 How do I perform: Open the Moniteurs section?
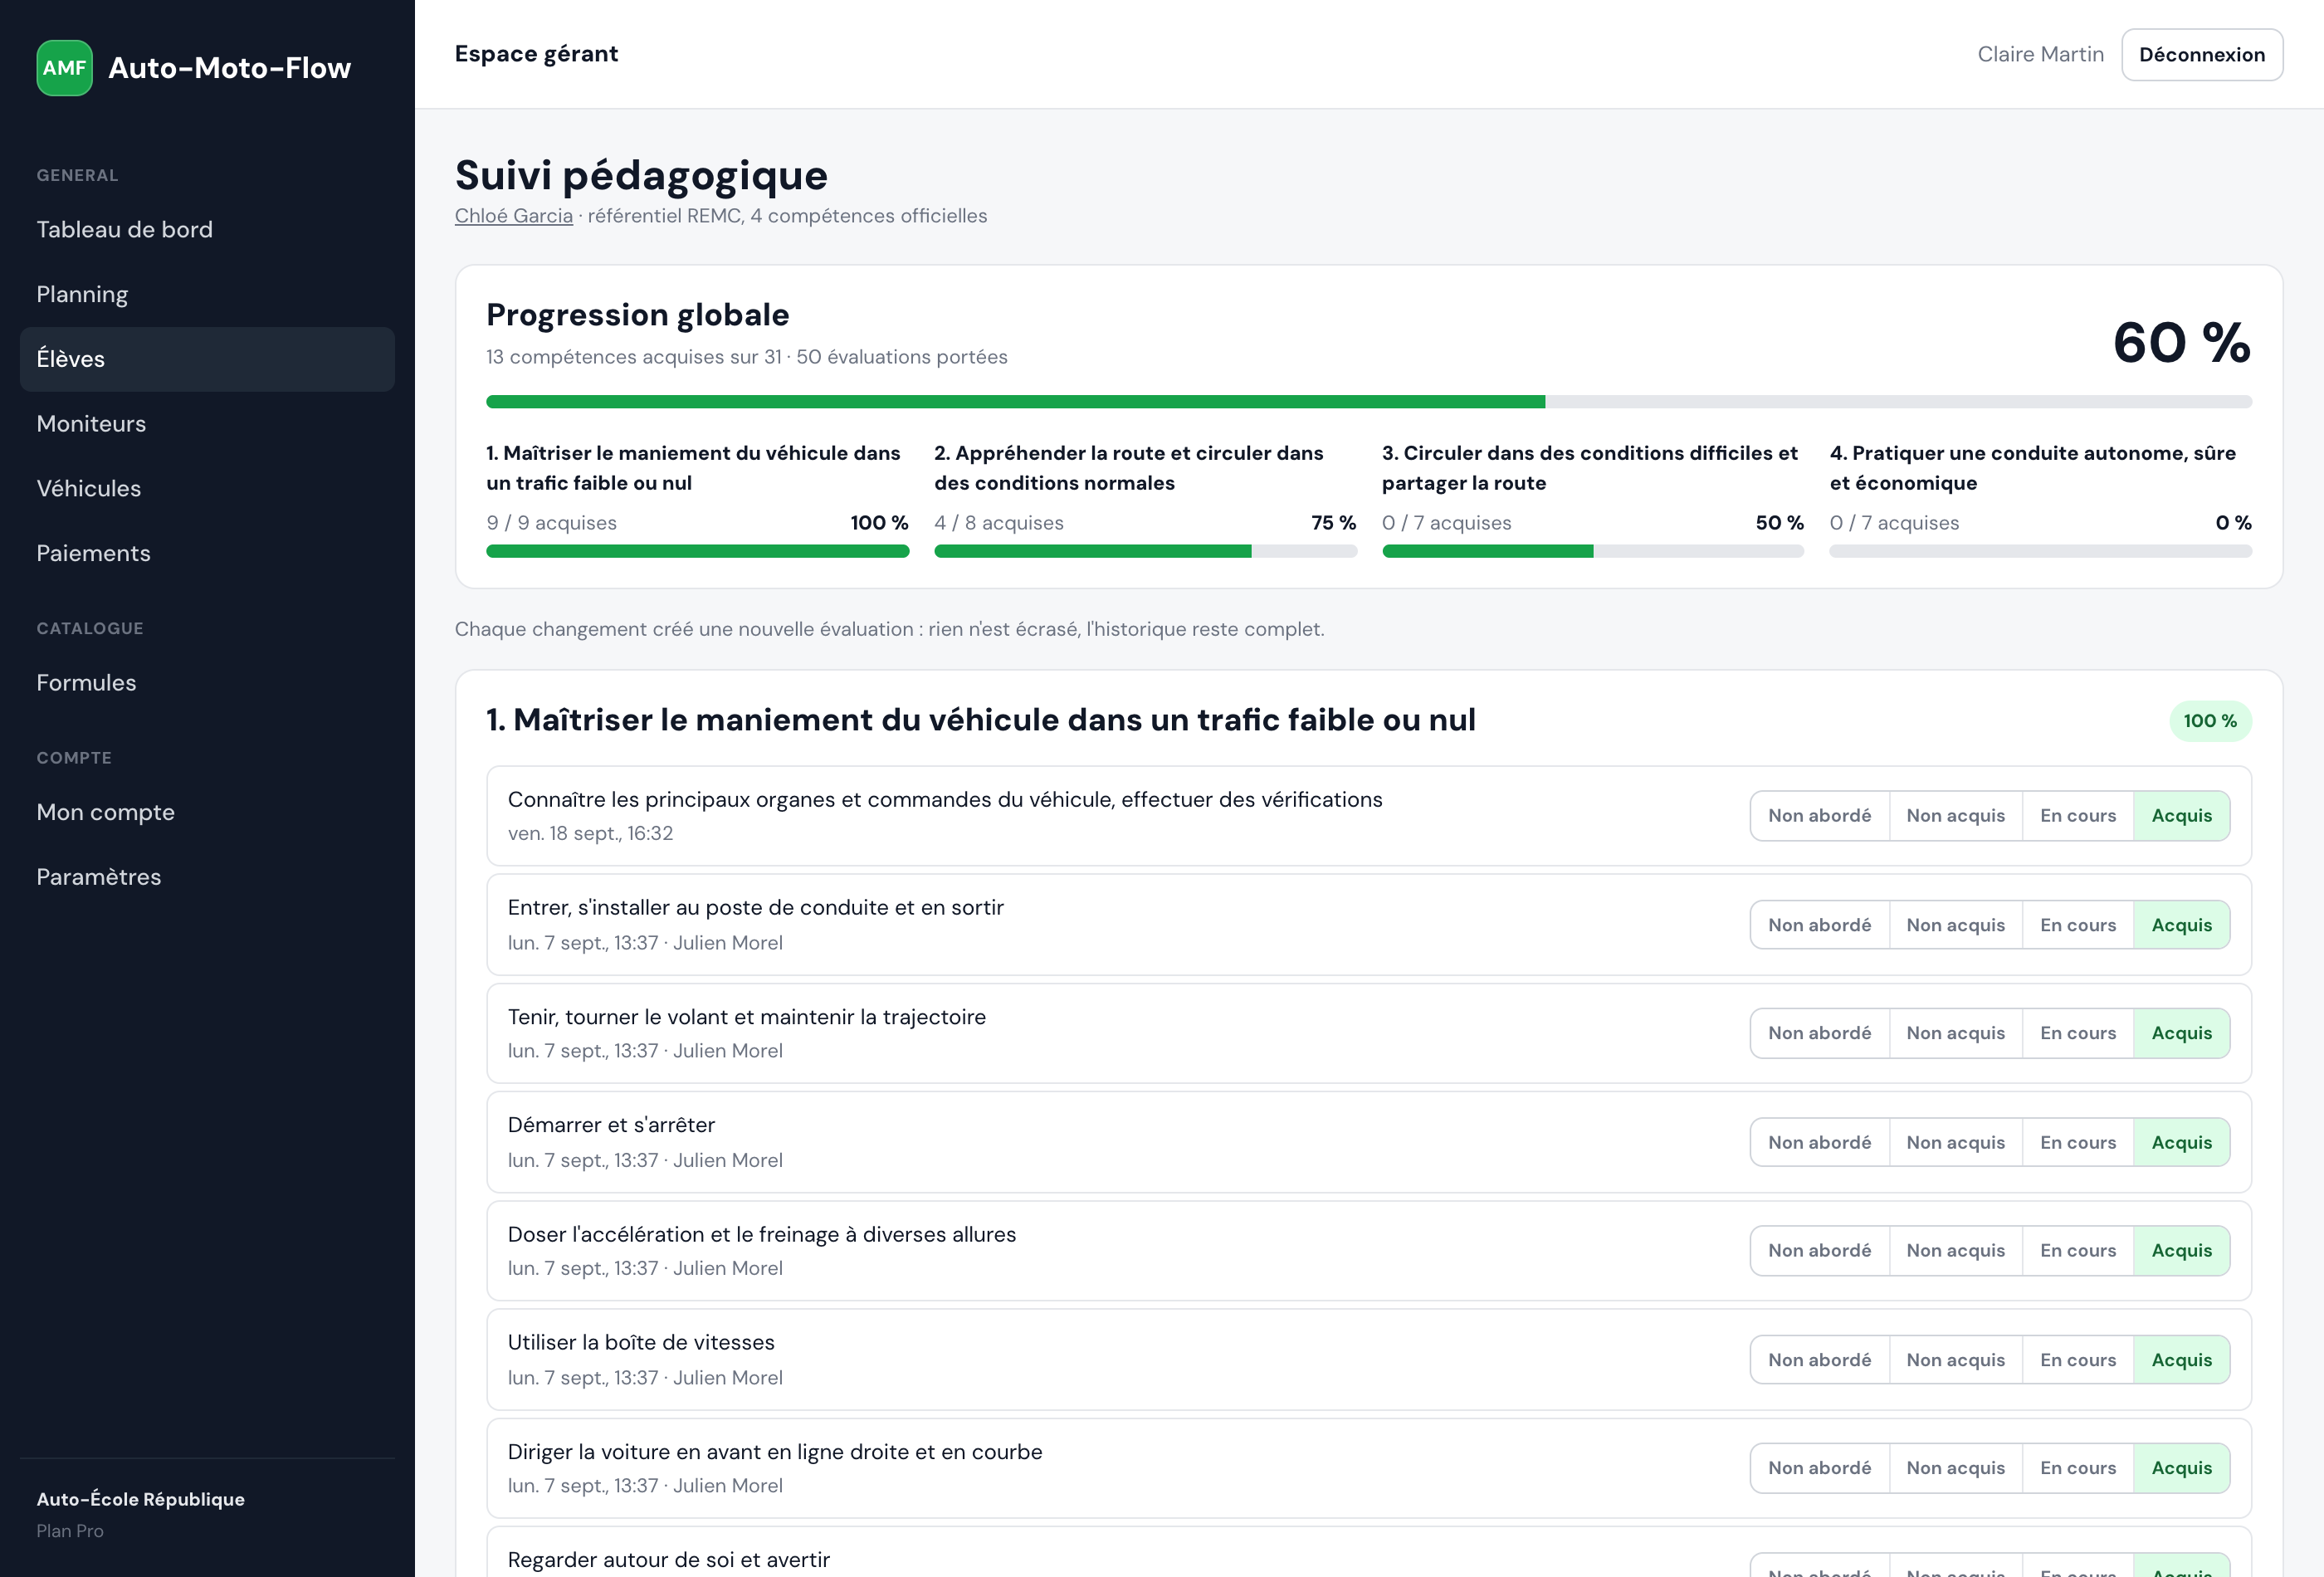207,424
